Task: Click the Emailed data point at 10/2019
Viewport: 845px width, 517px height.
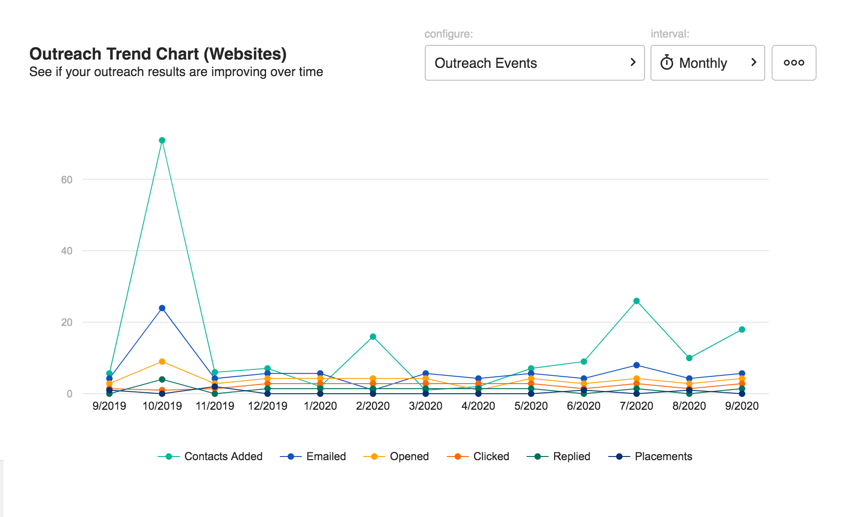Action: pos(162,308)
